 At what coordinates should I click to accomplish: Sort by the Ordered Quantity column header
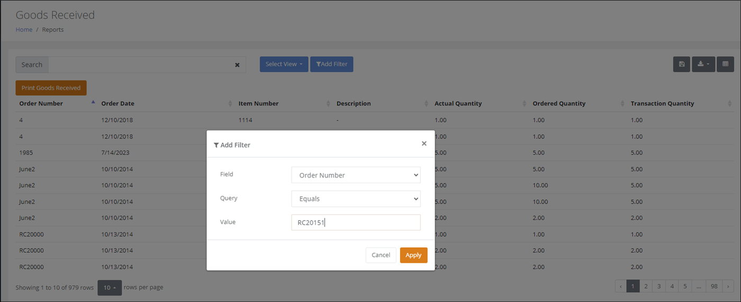coord(578,103)
